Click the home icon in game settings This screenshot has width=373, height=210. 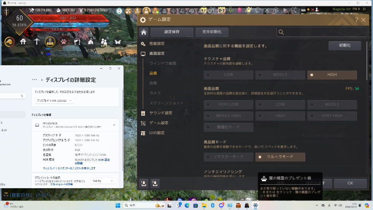(x=144, y=32)
